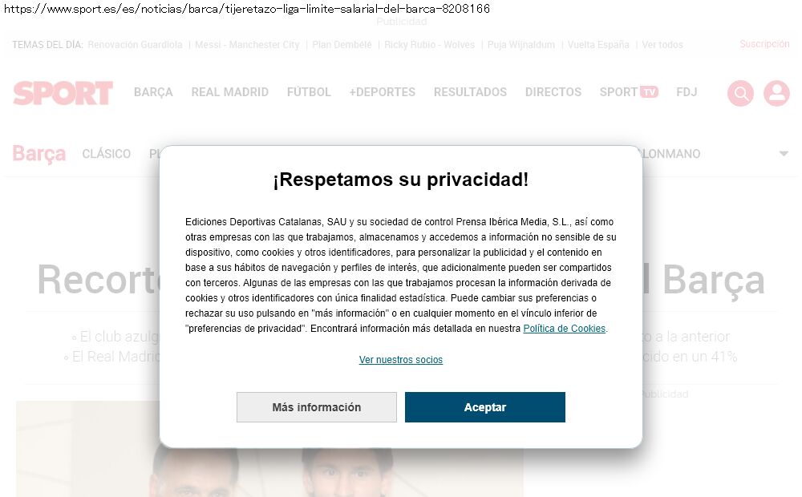The width and height of the screenshot is (802, 497).
Task: Open Renovación Guardiola topic link
Action: pyautogui.click(x=135, y=44)
